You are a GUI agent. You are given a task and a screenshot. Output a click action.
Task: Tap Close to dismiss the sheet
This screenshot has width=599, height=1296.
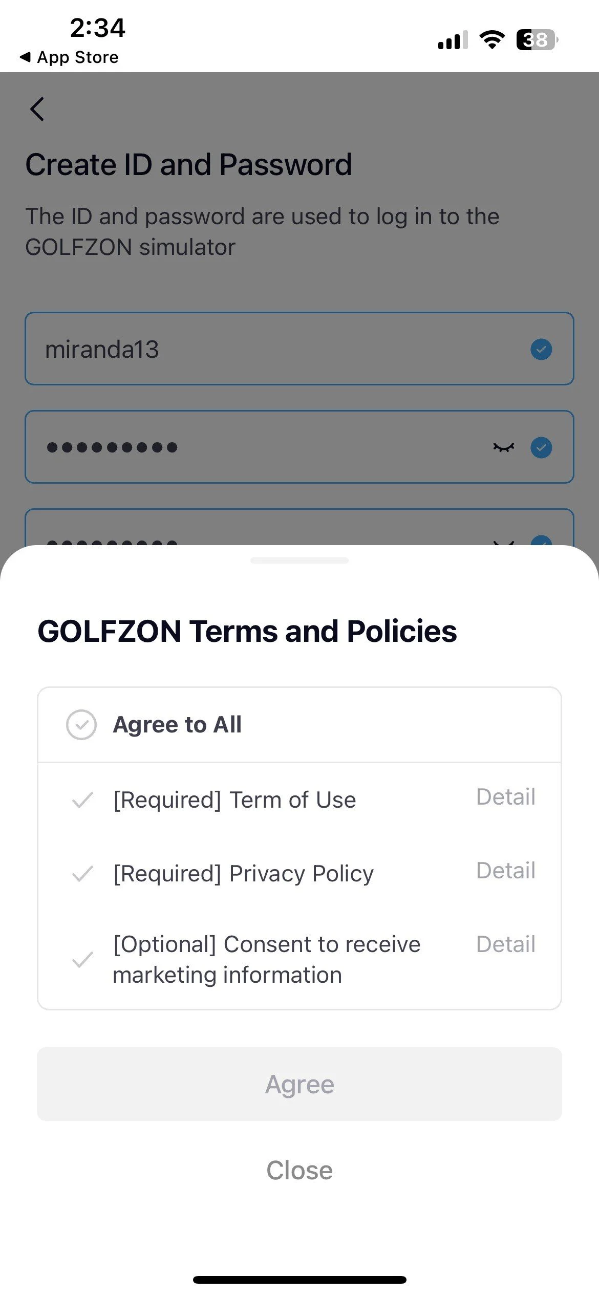tap(299, 1171)
